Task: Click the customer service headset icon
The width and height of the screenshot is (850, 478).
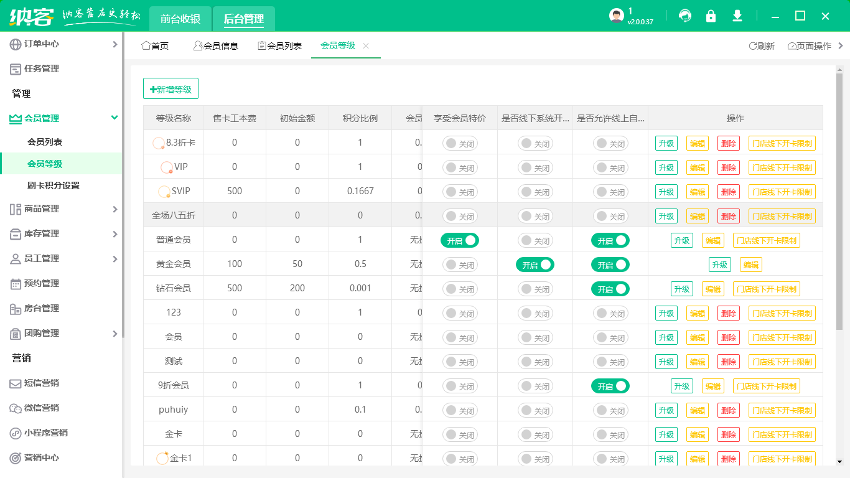Action: point(685,16)
